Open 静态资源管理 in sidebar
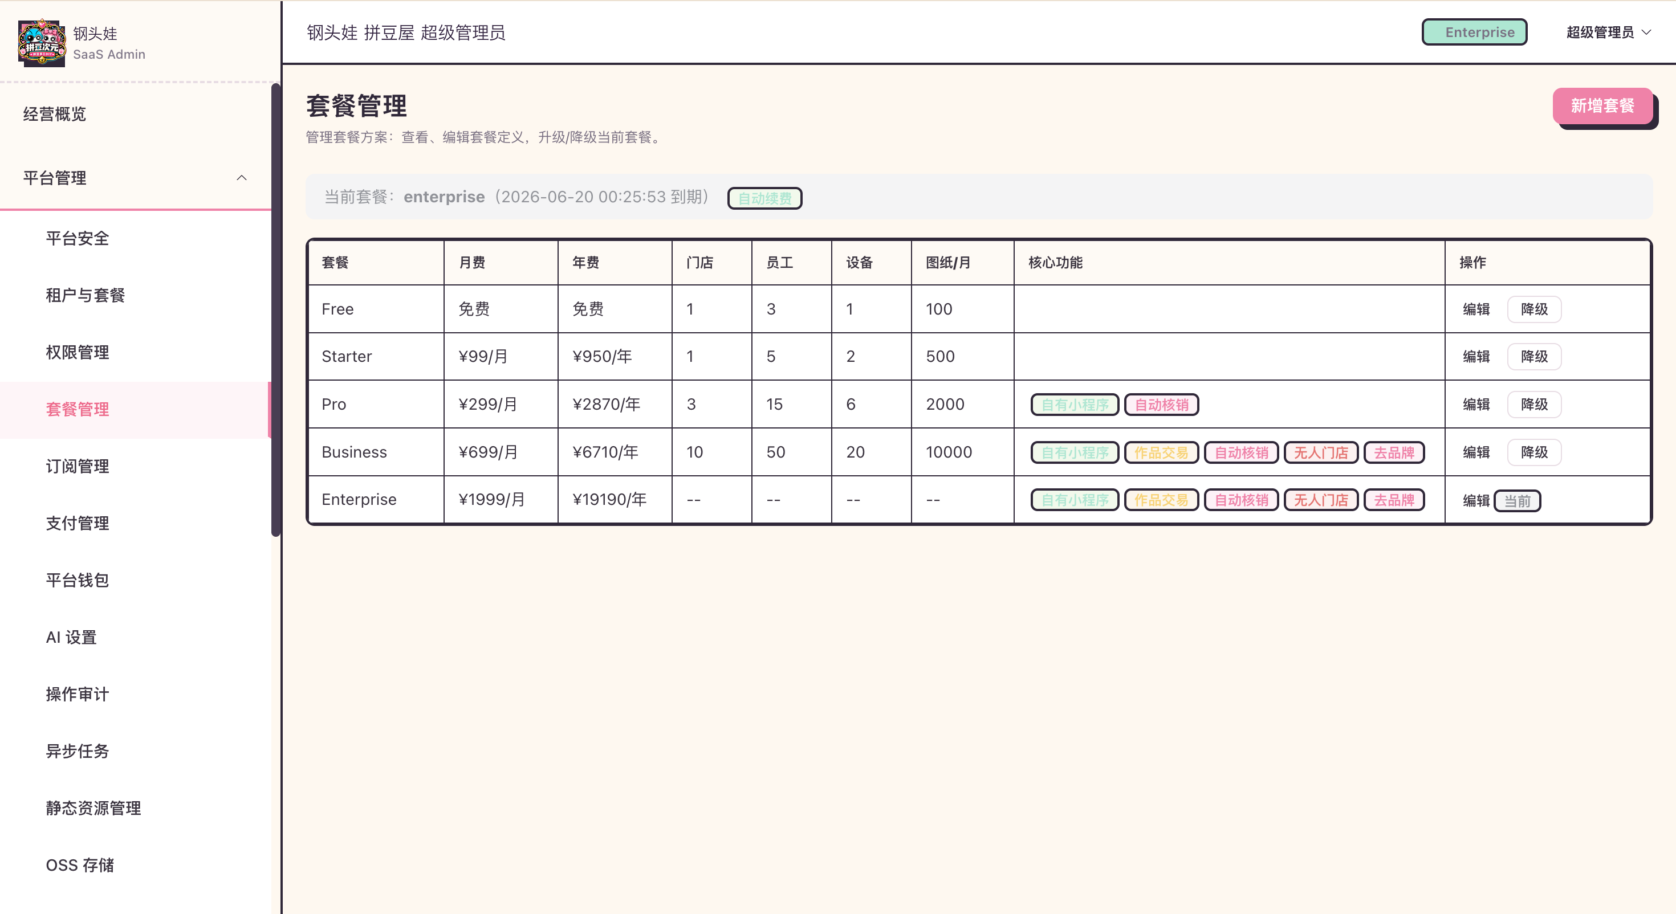This screenshot has height=914, width=1676. [135, 808]
